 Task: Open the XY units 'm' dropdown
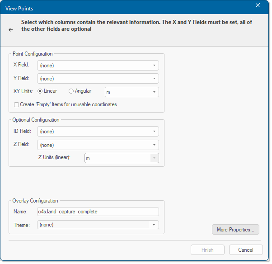[131, 92]
